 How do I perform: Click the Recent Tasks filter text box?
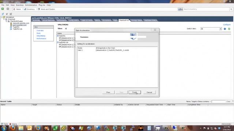click(219, 102)
